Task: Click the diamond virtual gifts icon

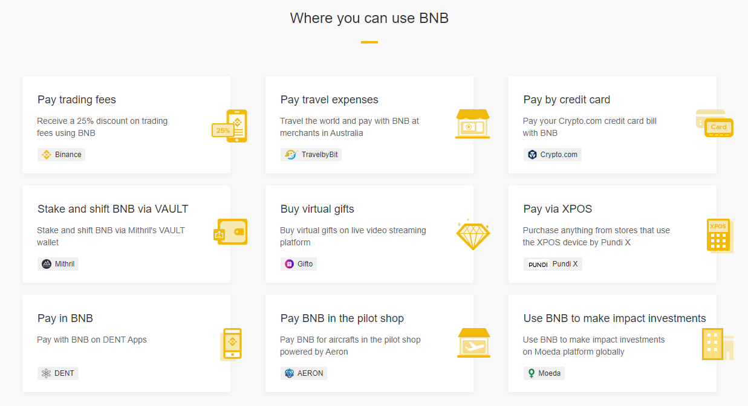Action: click(472, 234)
